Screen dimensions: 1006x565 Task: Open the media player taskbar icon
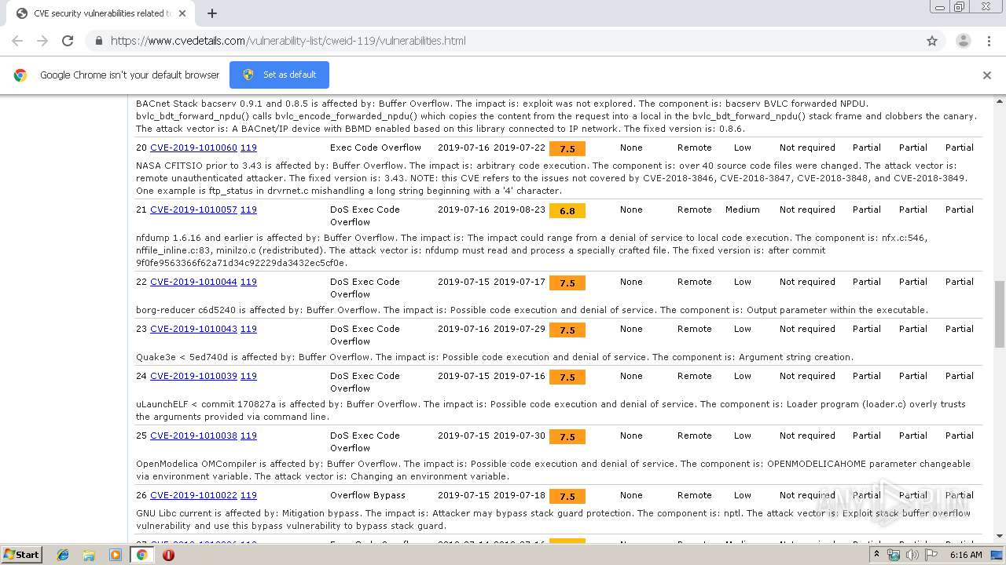(x=116, y=555)
